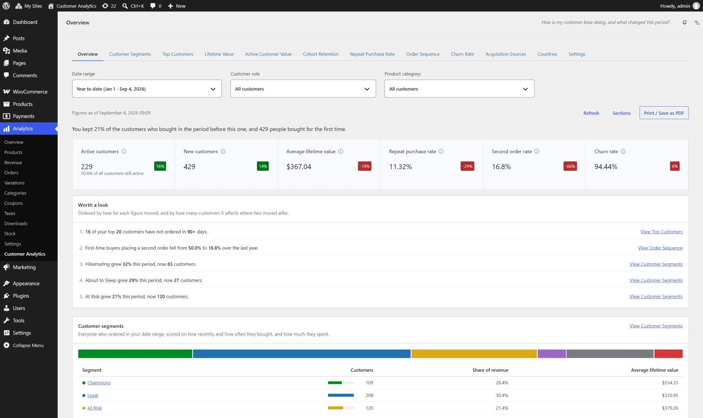
Task: Click the header menu lines icon
Action: tap(697, 22)
